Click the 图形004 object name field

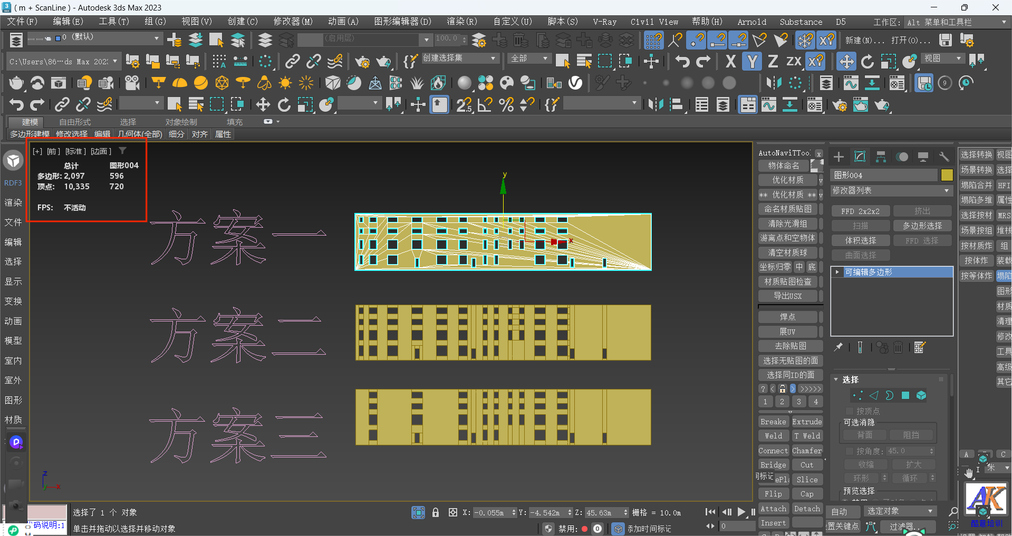pyautogui.click(x=884, y=175)
